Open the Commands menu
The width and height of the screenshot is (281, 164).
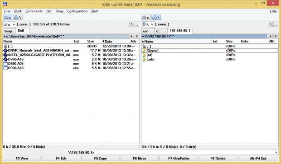point(34,11)
